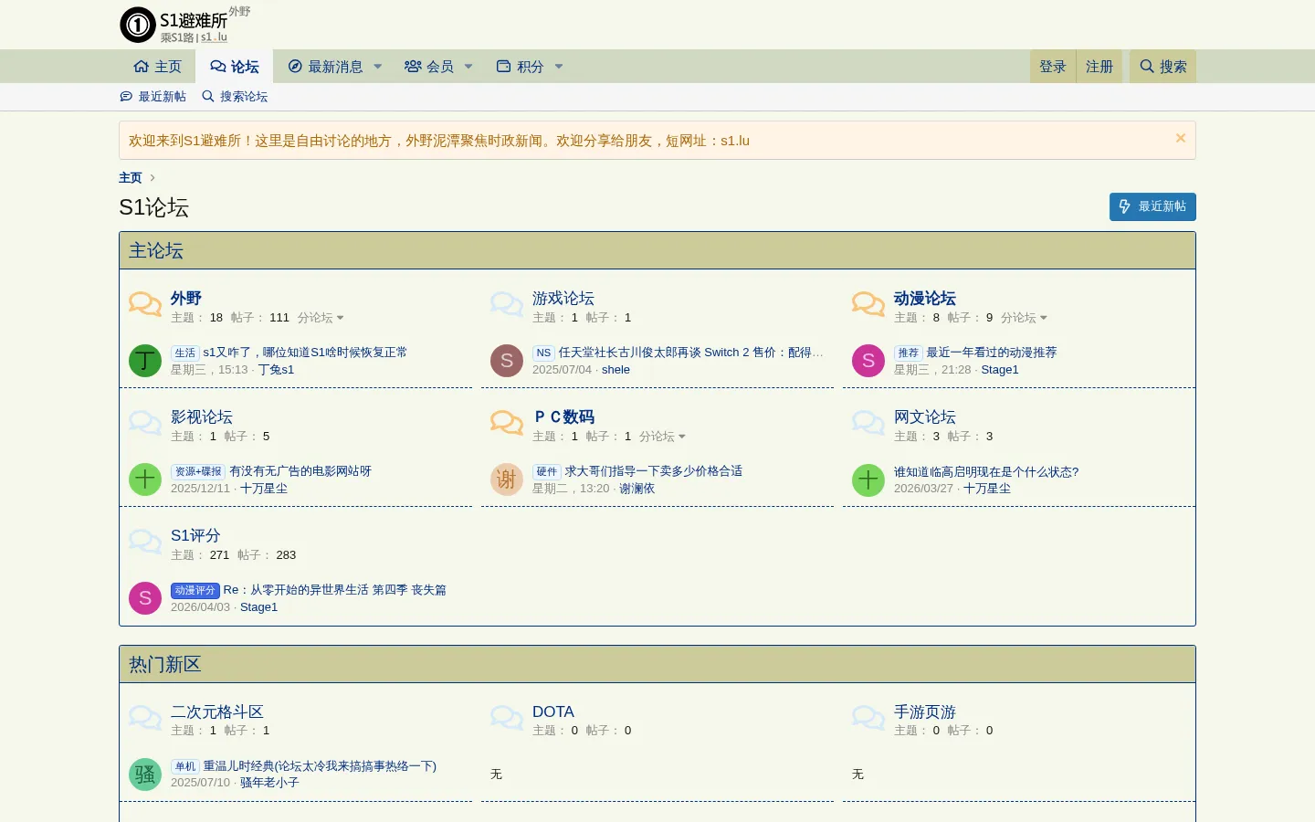The image size is (1315, 822).
Task: Click the 动漫论坛 forum chat-bubble icon
Action: point(868,304)
